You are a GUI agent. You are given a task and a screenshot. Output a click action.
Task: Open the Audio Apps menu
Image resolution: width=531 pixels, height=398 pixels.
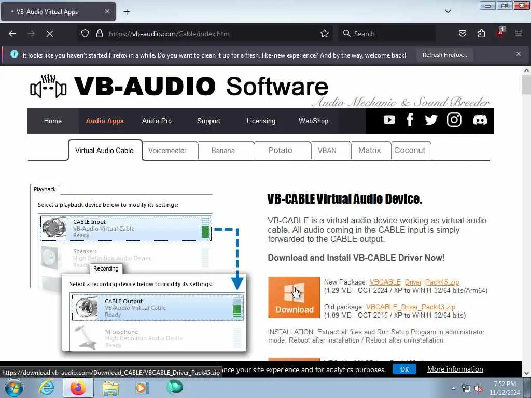pyautogui.click(x=105, y=121)
